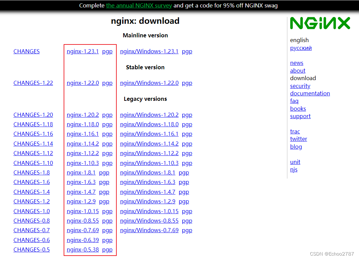Download nginx/Windows-1.8.1
359x259 pixels.
coord(148,172)
